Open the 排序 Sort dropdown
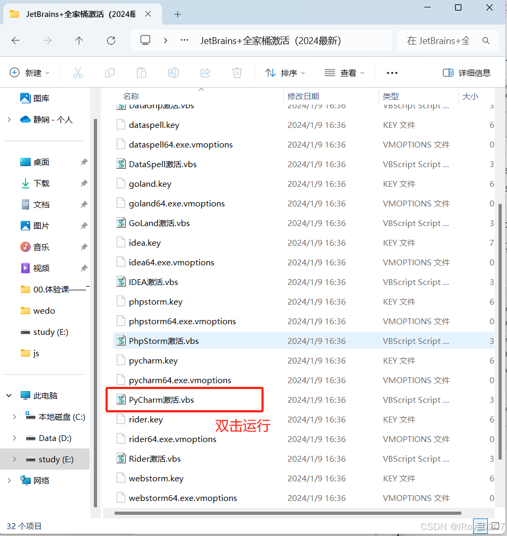This screenshot has height=536, width=507. [x=285, y=73]
